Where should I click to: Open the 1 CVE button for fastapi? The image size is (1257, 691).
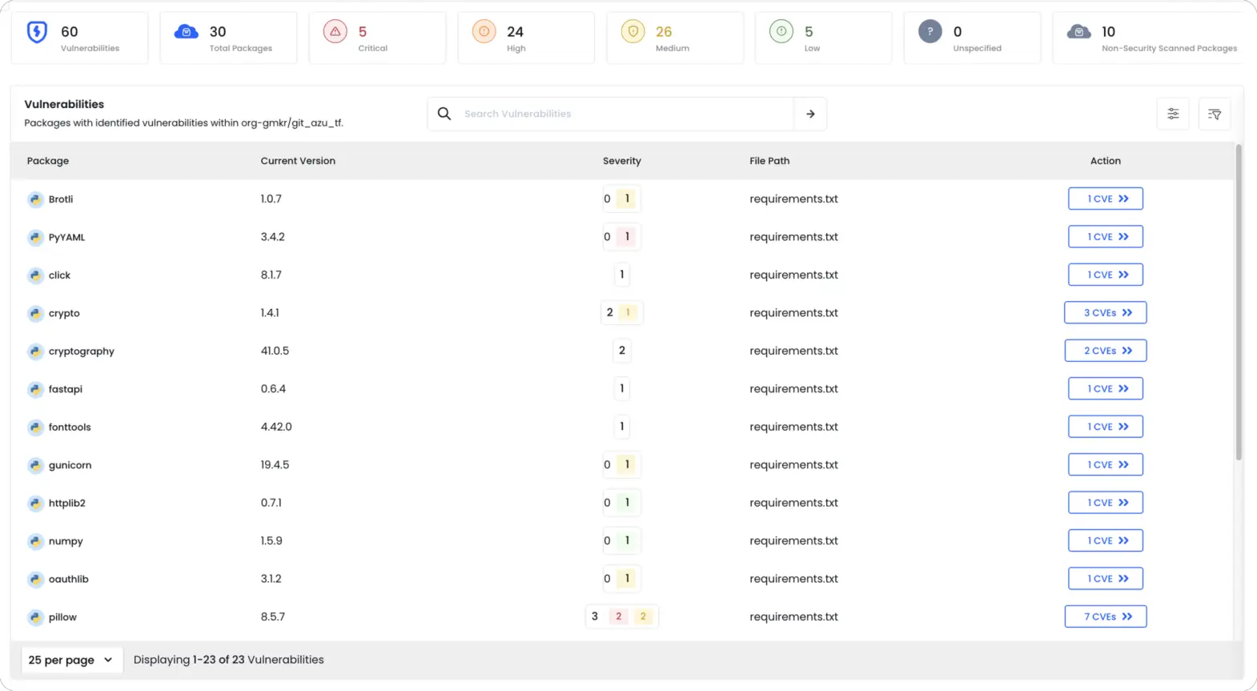(1105, 388)
